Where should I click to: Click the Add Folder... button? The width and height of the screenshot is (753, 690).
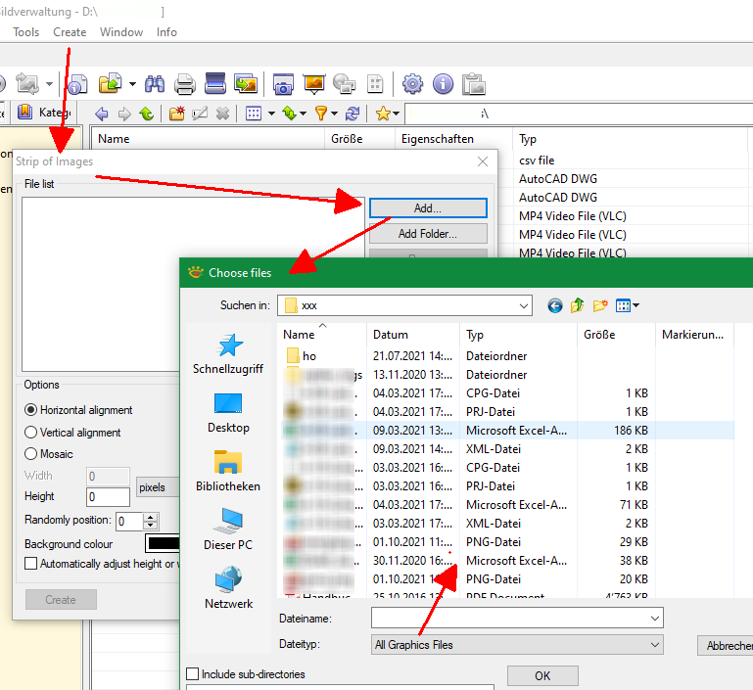pos(427,234)
